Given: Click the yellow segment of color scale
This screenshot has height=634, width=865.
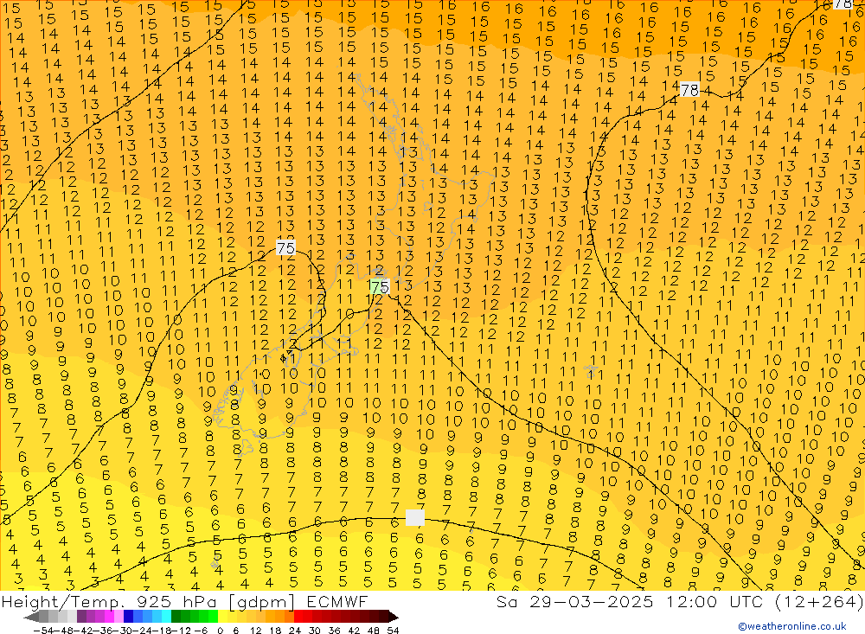Looking at the screenshot, I should click(223, 617).
